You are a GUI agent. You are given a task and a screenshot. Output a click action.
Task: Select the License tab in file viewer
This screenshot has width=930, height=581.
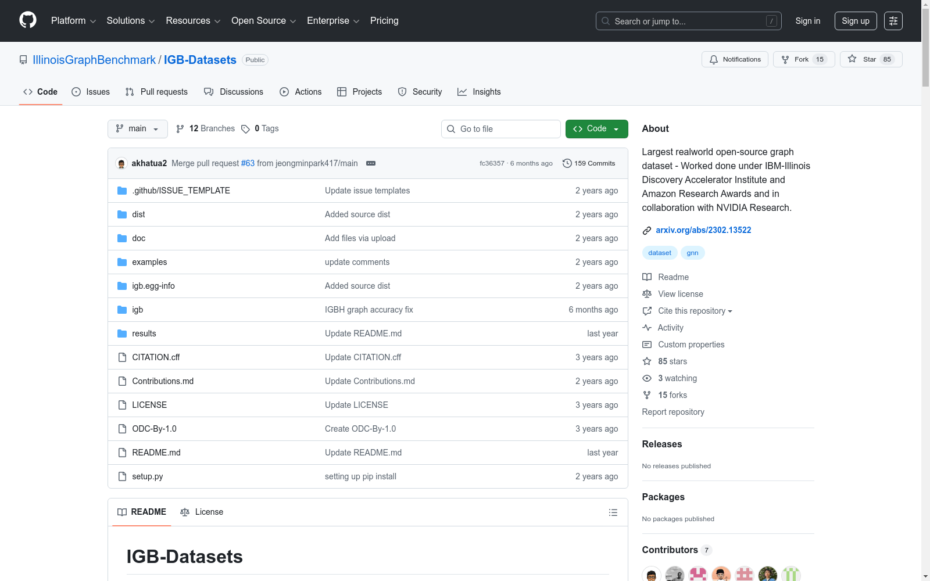(x=202, y=512)
